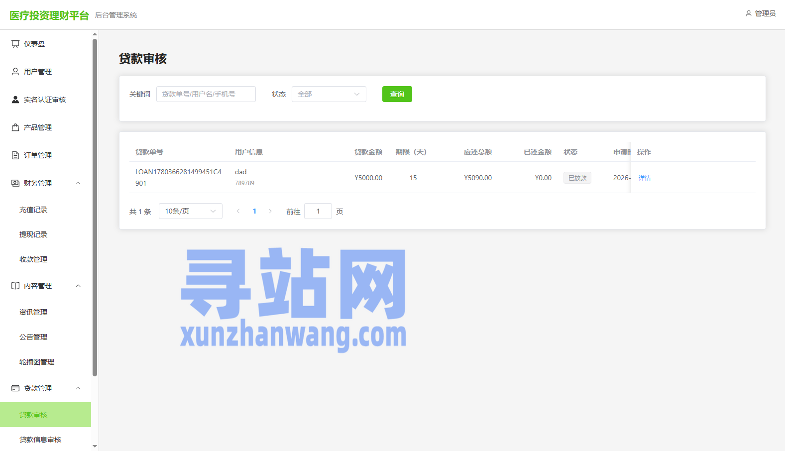Open 贷款信息审核 submenu item
Viewport: 785px width, 451px height.
click(46, 440)
